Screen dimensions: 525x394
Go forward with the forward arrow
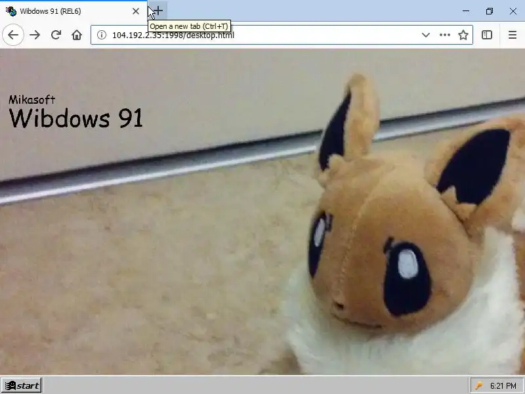(35, 35)
